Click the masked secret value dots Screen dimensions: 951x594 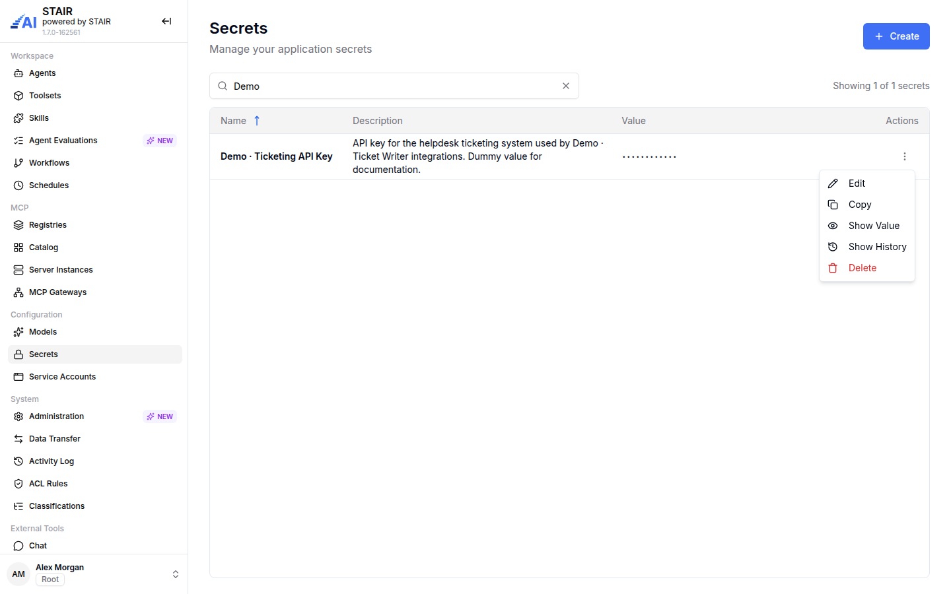649,156
